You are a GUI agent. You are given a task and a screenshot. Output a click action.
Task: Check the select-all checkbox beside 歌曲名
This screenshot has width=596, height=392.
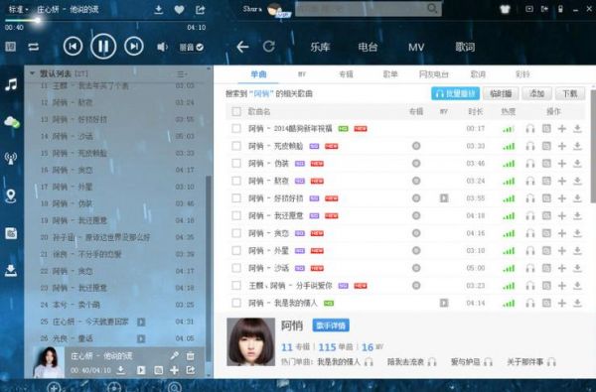(236, 111)
